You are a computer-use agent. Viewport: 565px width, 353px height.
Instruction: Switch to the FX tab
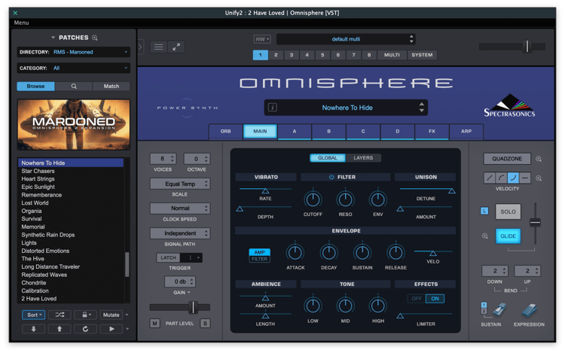coord(432,132)
